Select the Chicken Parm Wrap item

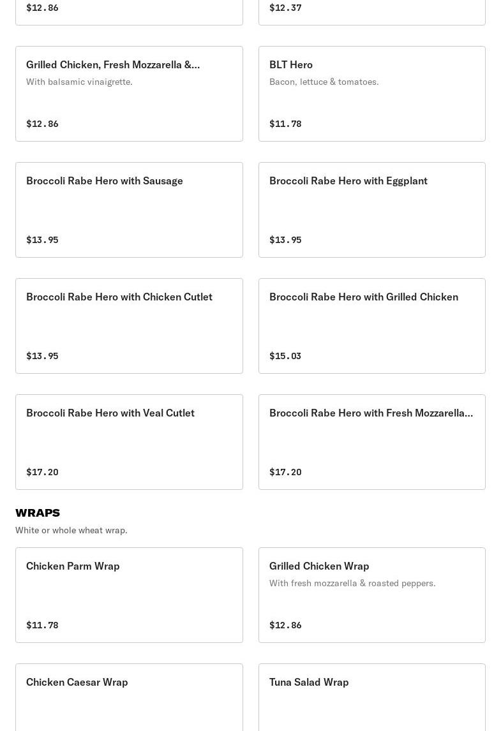[129, 595]
